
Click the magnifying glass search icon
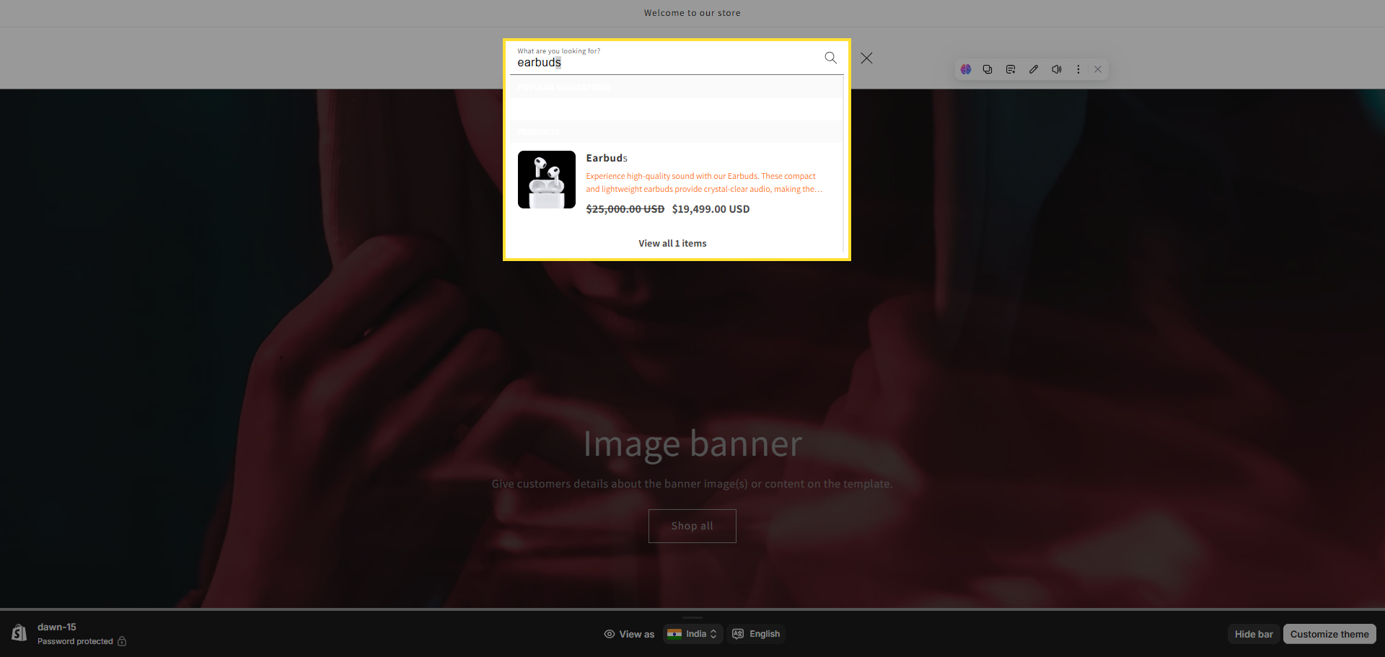(x=830, y=58)
